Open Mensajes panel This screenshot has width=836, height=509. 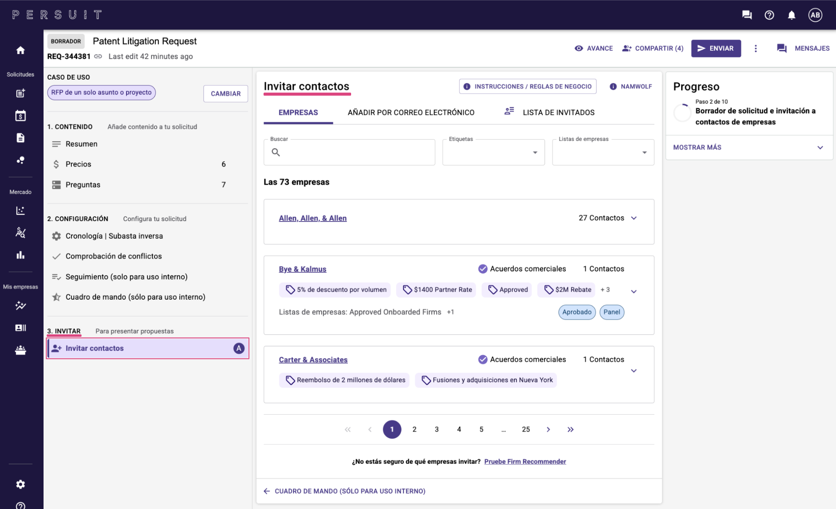(x=803, y=48)
